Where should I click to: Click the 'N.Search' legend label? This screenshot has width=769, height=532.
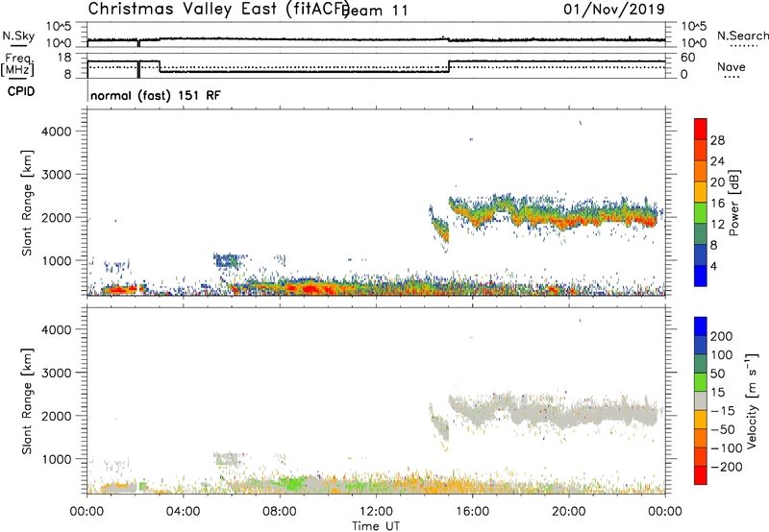tap(742, 36)
